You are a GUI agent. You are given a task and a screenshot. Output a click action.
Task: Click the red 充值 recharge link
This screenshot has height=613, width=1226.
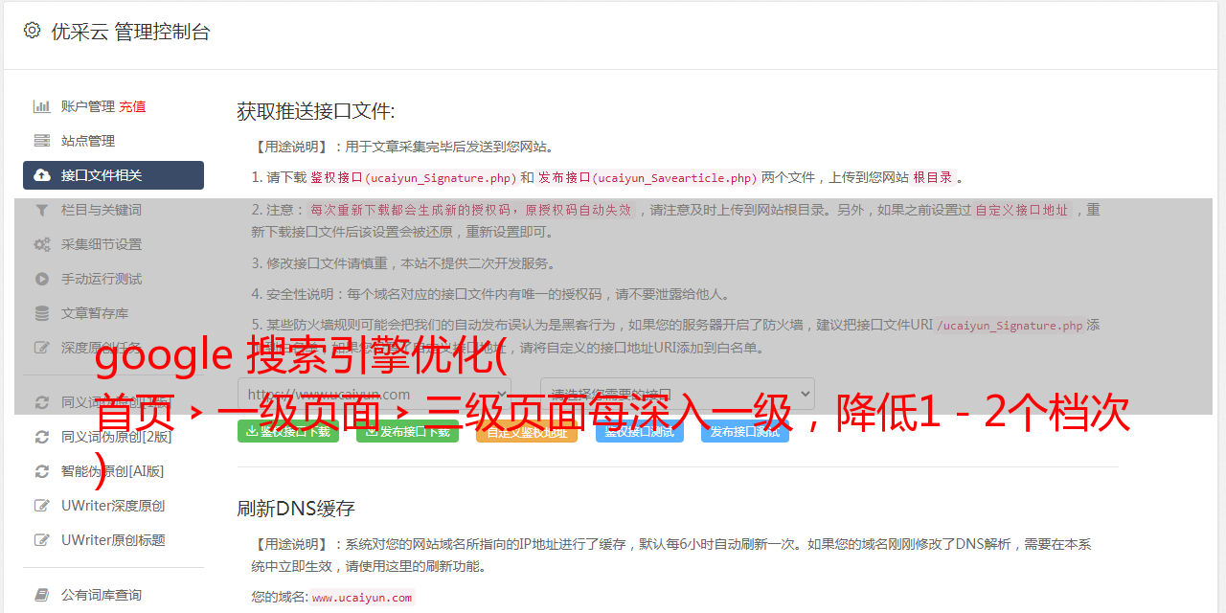132,106
